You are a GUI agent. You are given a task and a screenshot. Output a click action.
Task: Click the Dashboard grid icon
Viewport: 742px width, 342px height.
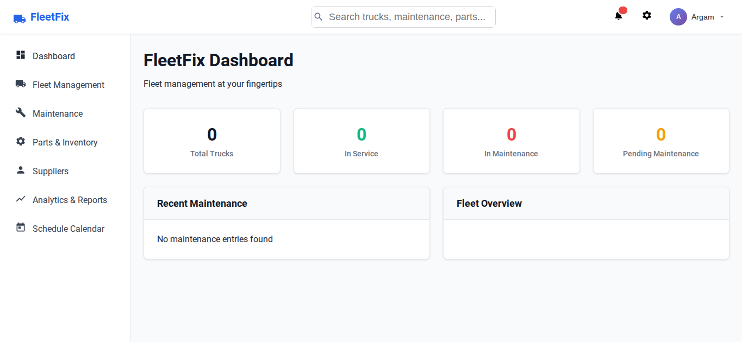(x=20, y=55)
